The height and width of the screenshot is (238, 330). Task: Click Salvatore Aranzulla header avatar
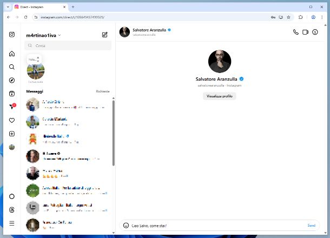(124, 32)
